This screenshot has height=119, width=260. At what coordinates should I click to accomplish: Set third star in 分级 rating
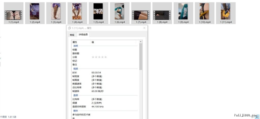point(99,57)
